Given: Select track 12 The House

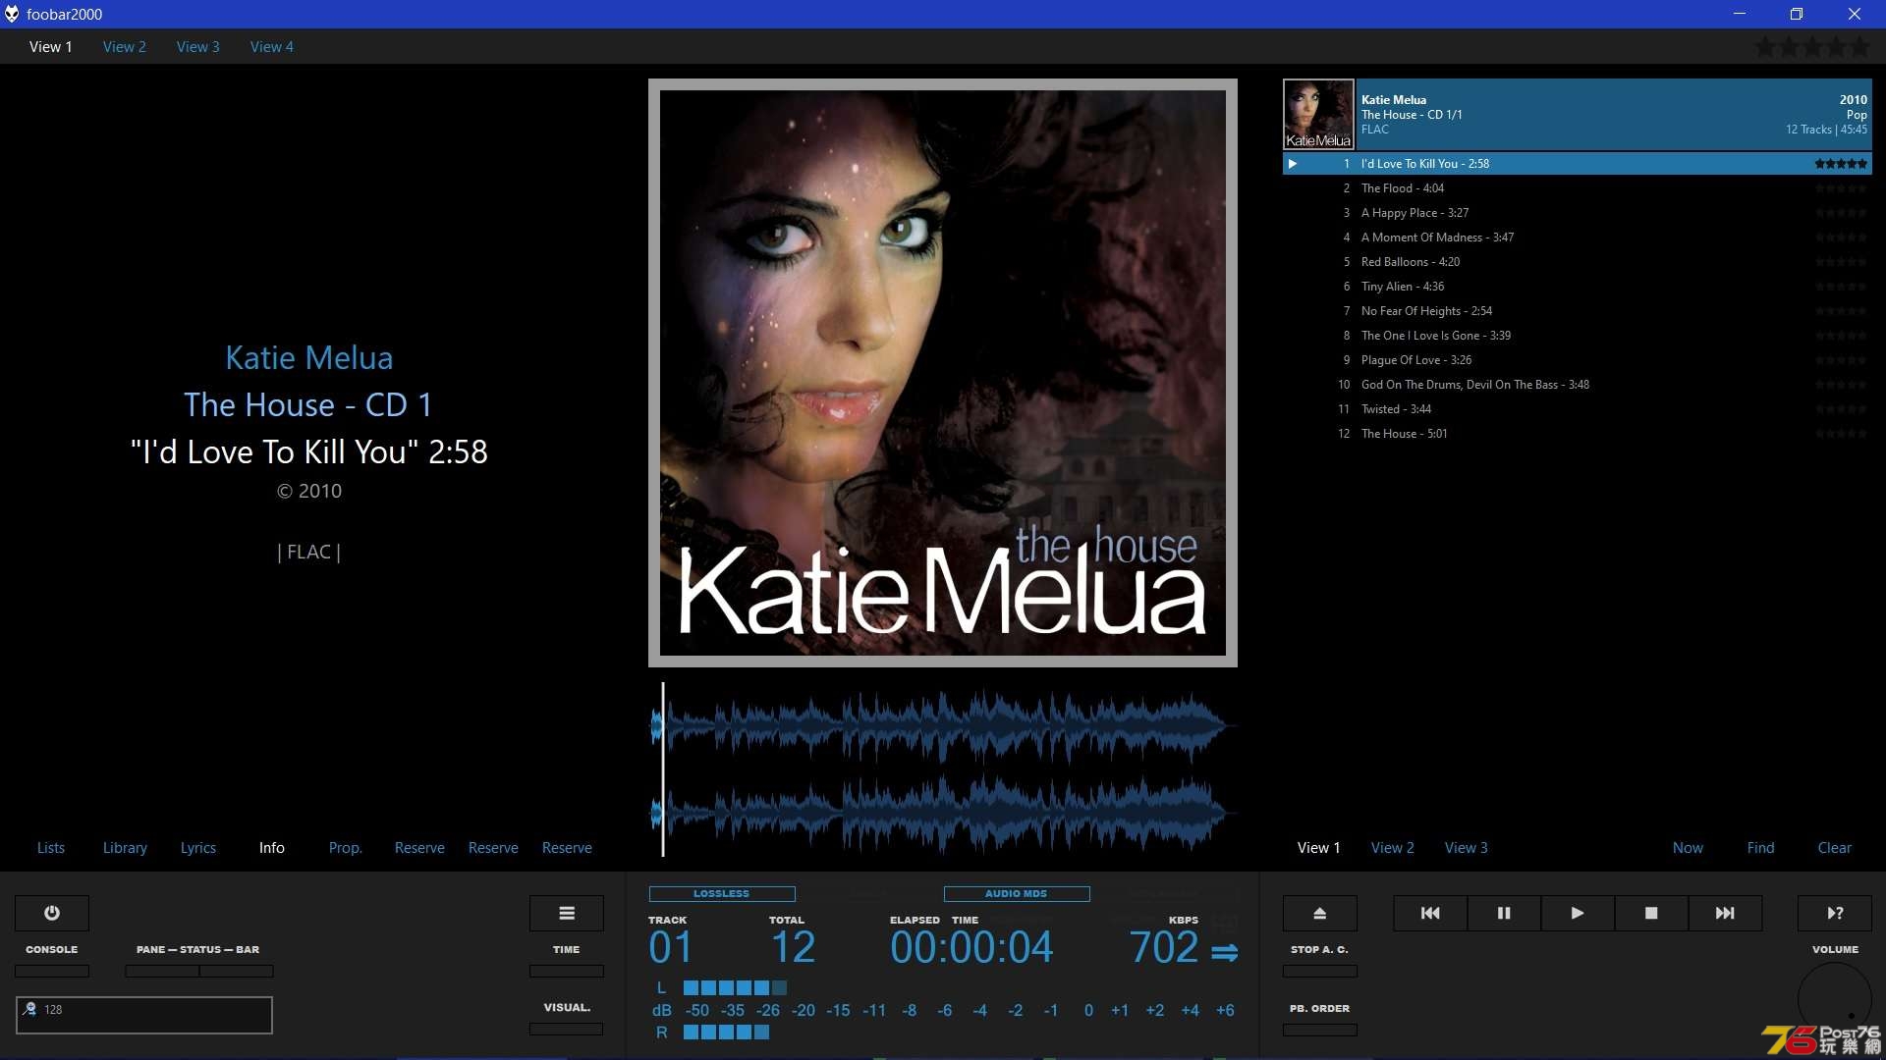Looking at the screenshot, I should pos(1578,434).
